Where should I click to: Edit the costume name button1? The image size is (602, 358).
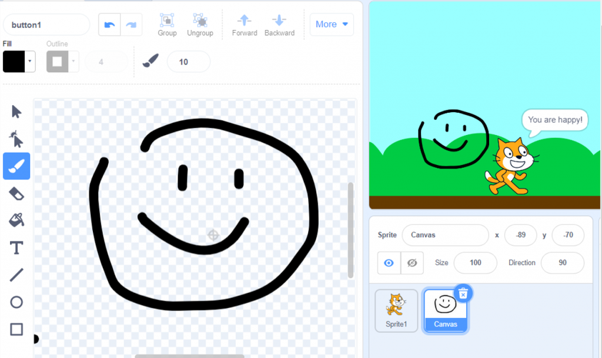tap(46, 25)
